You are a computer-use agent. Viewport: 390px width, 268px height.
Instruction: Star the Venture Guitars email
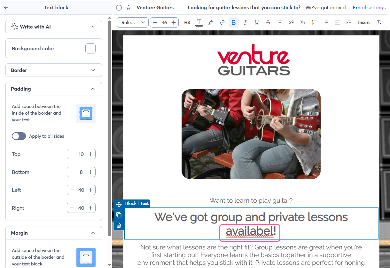click(128, 7)
